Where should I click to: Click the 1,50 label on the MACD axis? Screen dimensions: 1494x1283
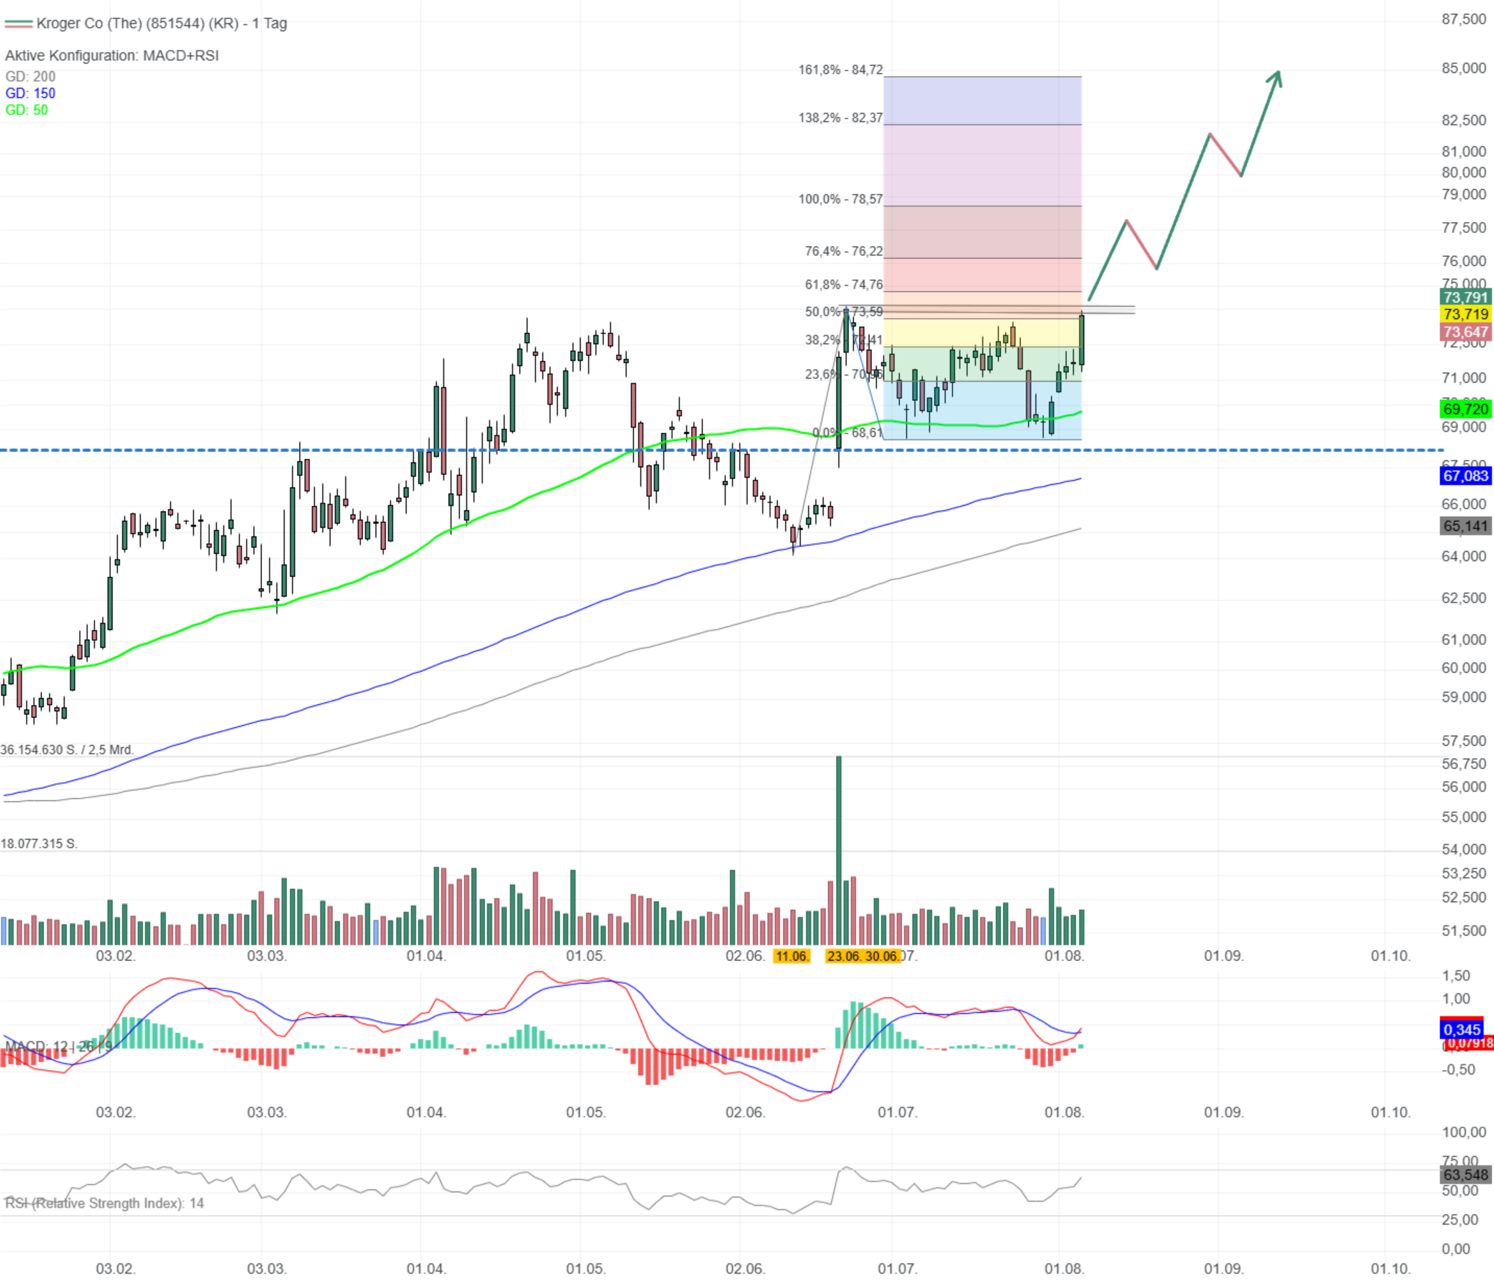point(1456,976)
